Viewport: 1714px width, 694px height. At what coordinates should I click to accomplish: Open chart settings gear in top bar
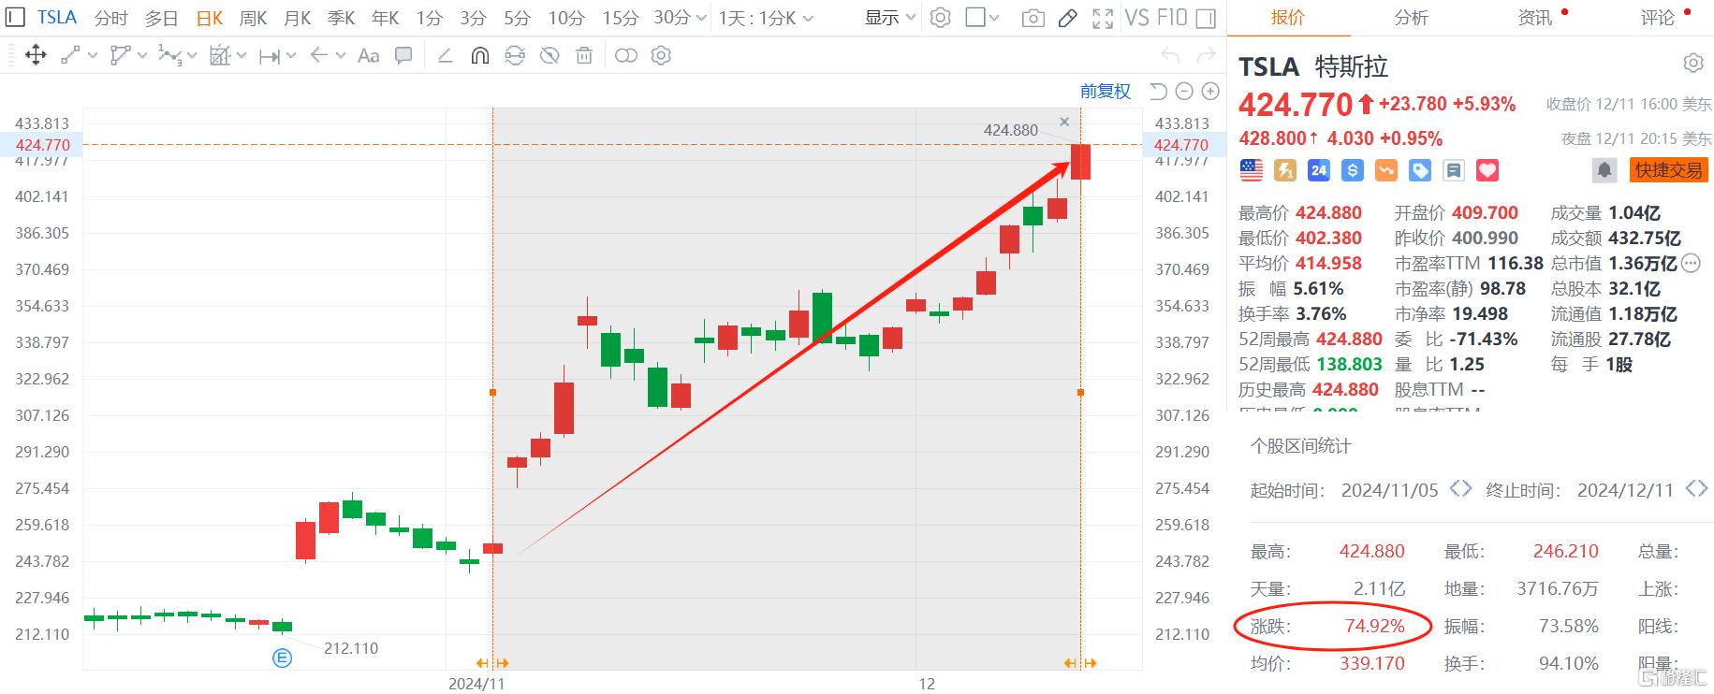point(941,18)
